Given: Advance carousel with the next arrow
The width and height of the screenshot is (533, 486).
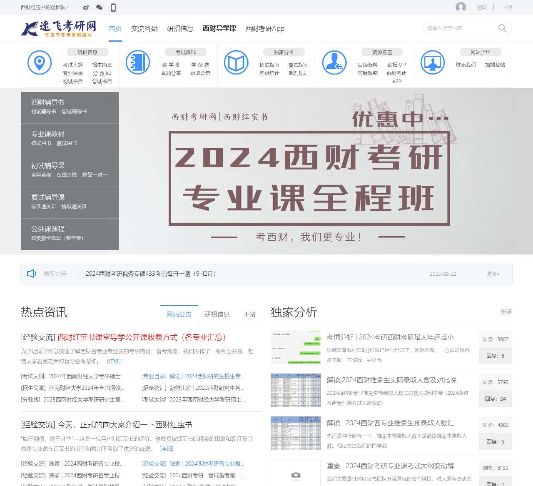Looking at the screenshot, I should coord(461,165).
